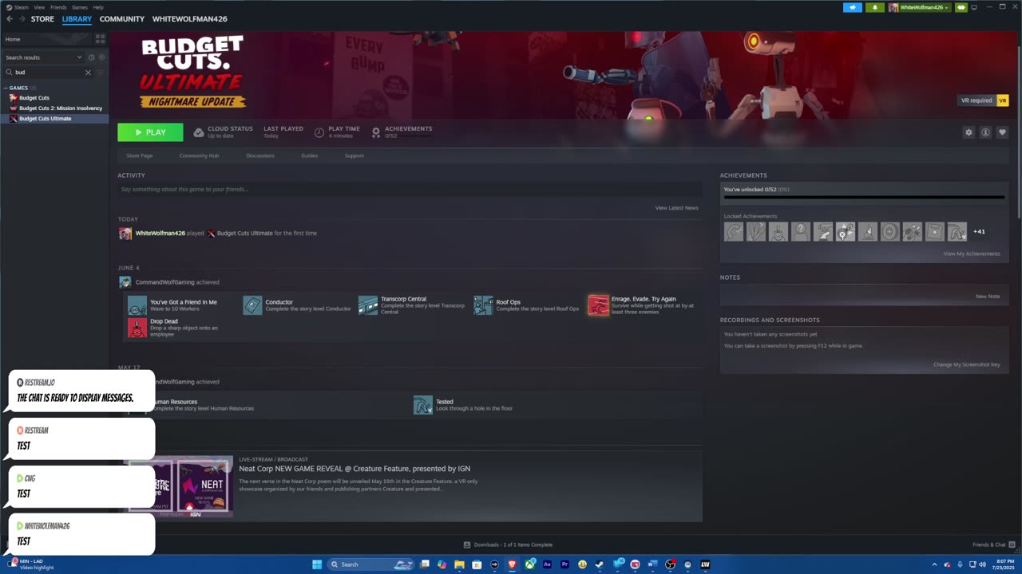Open the WHITEWOLFMAN426 profile tab
Screen dimensions: 1022x574
coord(190,19)
